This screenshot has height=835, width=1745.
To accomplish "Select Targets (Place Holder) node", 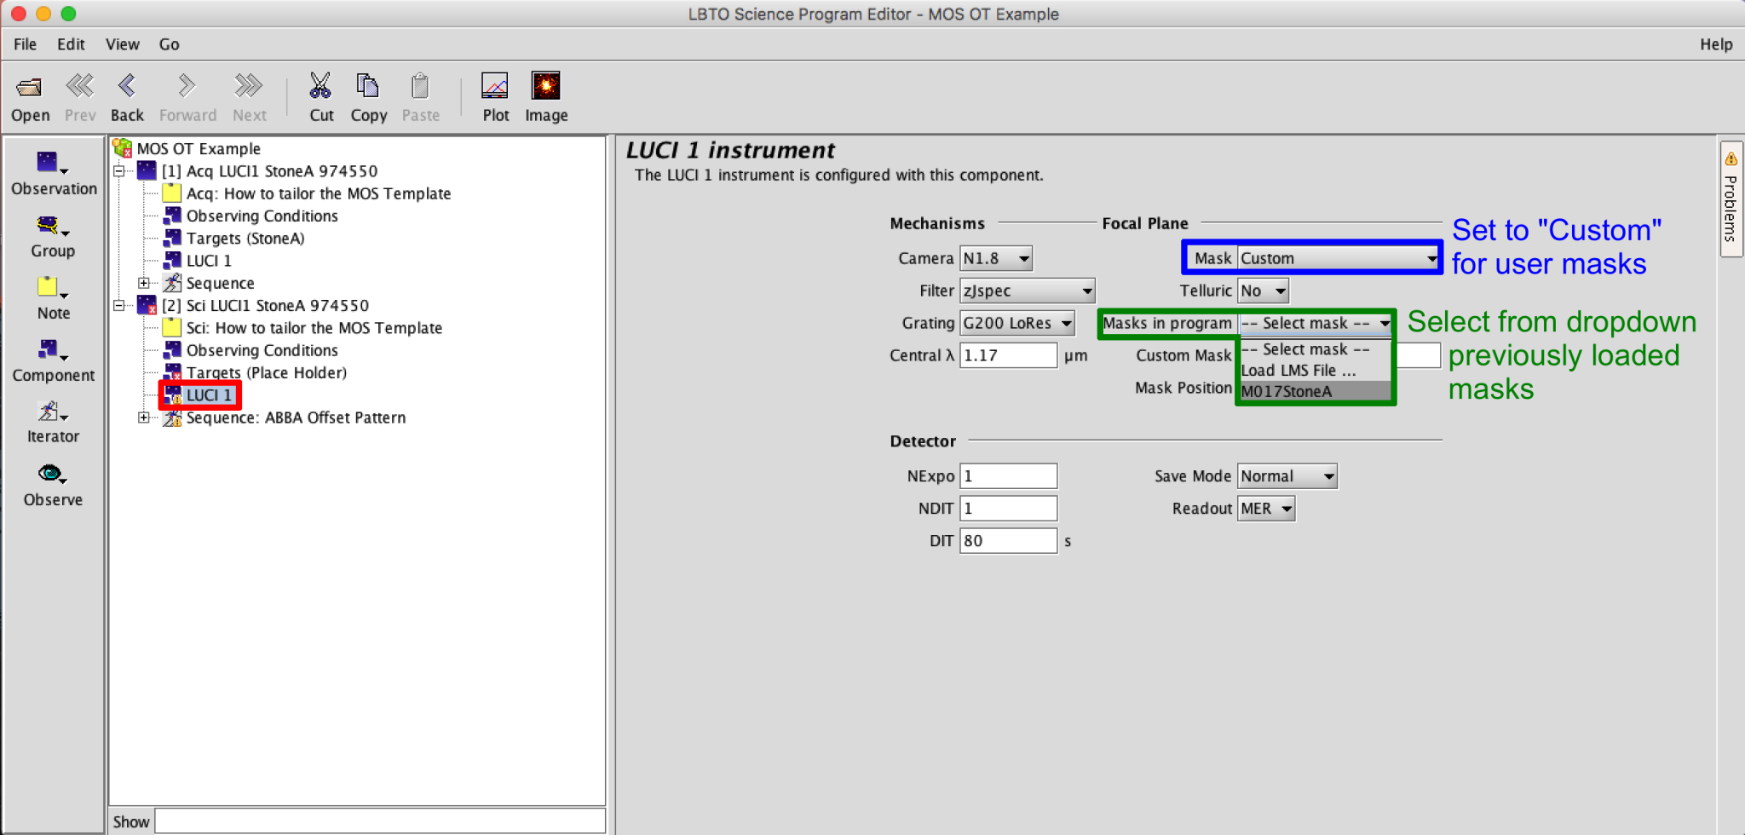I will (266, 372).
